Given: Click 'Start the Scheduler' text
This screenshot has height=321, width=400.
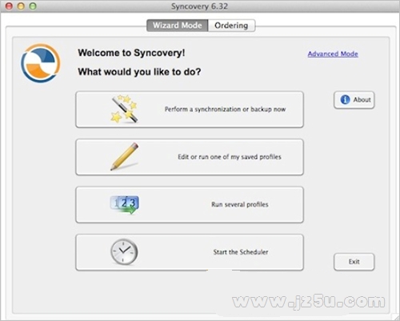Looking at the screenshot, I should click(x=241, y=252).
